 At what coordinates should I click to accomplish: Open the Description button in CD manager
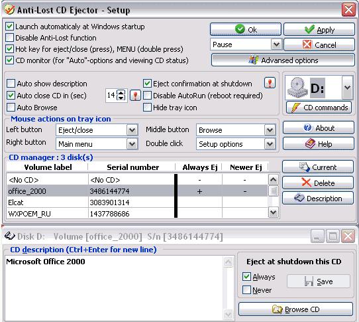coord(318,198)
